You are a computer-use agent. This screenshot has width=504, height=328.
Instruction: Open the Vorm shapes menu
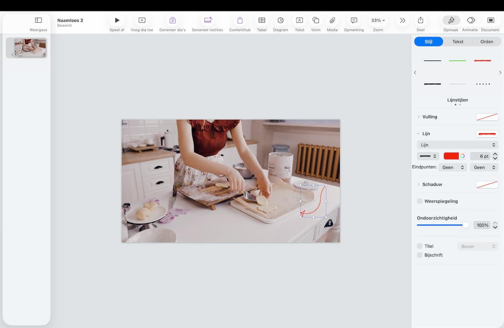(316, 20)
